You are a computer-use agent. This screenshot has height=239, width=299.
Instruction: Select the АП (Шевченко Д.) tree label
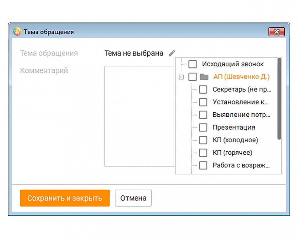pyautogui.click(x=241, y=77)
